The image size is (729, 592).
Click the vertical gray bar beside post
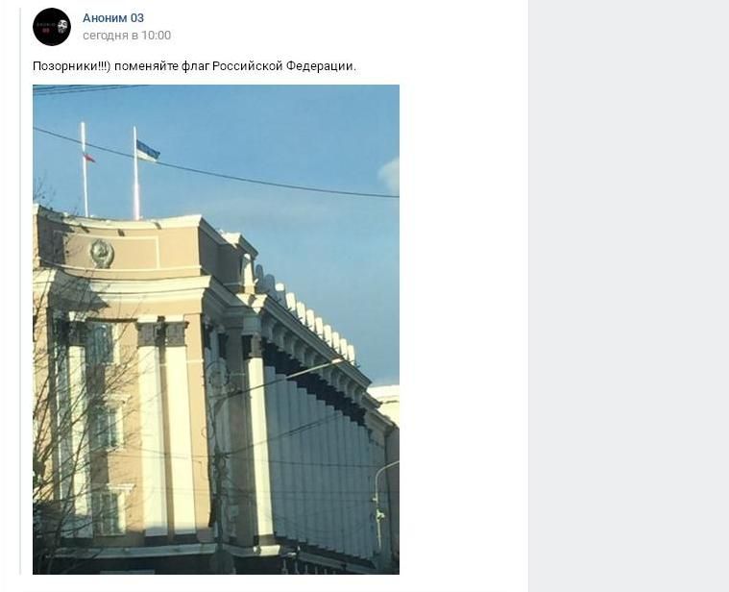pos(20,290)
